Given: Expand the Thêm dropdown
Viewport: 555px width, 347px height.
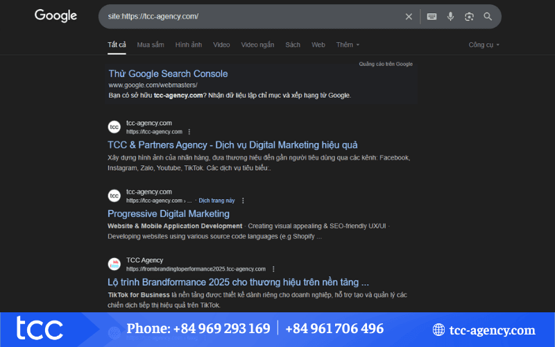Looking at the screenshot, I should pos(348,44).
